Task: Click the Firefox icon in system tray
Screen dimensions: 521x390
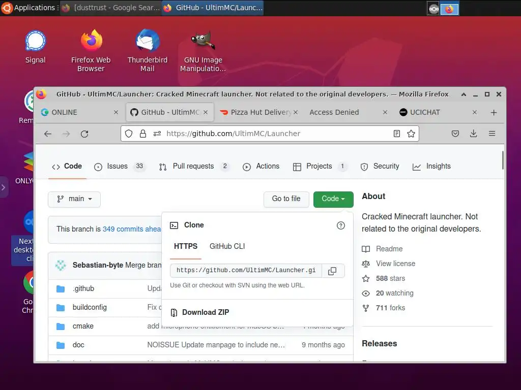Action: [x=449, y=9]
